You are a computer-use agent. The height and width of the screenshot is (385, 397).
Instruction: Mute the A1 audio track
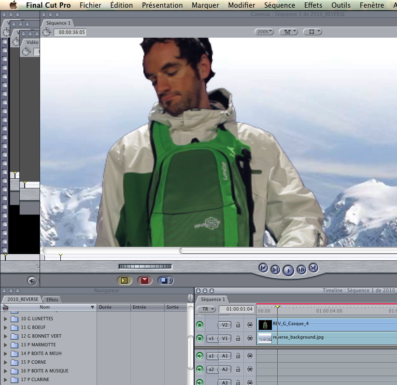pyautogui.click(x=200, y=356)
